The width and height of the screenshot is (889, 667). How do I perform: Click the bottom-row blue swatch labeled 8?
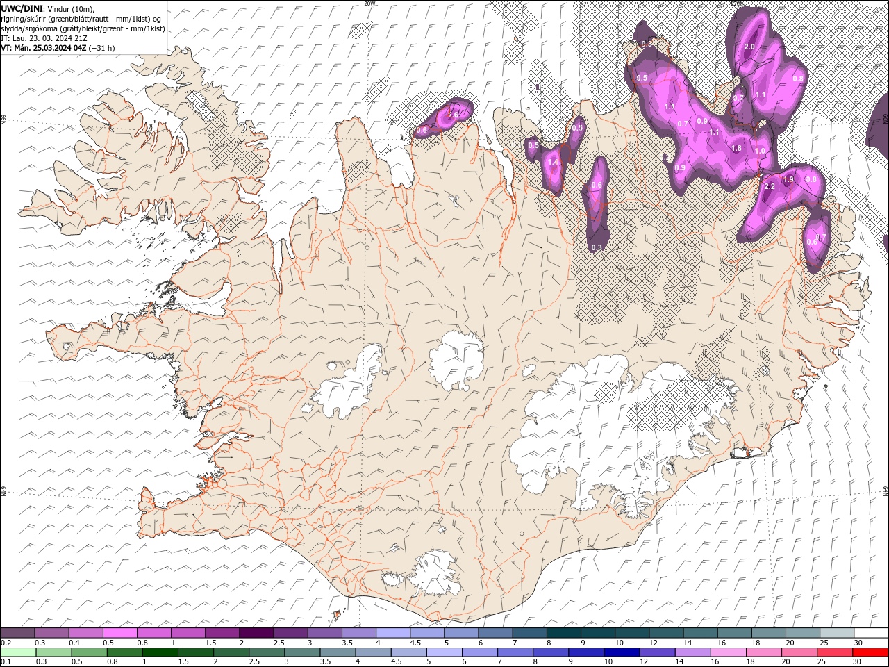click(551, 652)
